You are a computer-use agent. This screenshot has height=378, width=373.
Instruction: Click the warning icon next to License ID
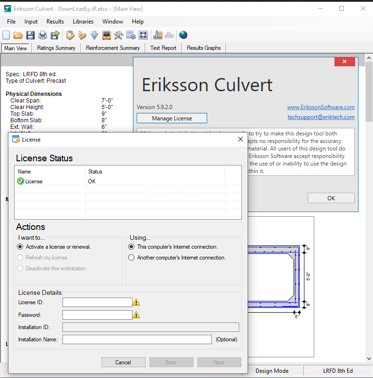point(136,302)
